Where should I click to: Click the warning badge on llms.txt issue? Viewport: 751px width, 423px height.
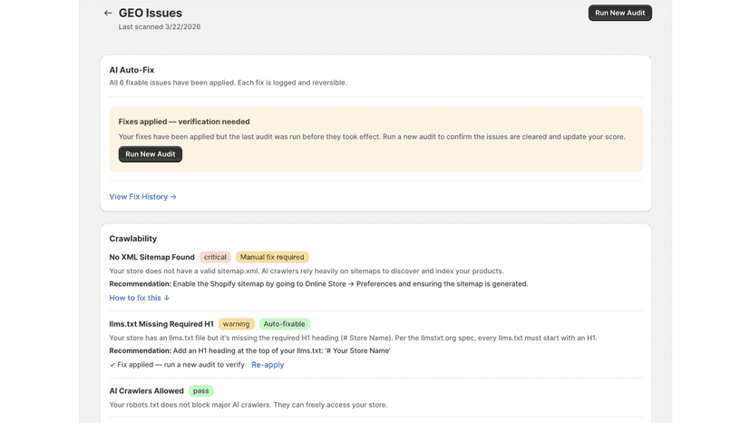(236, 324)
